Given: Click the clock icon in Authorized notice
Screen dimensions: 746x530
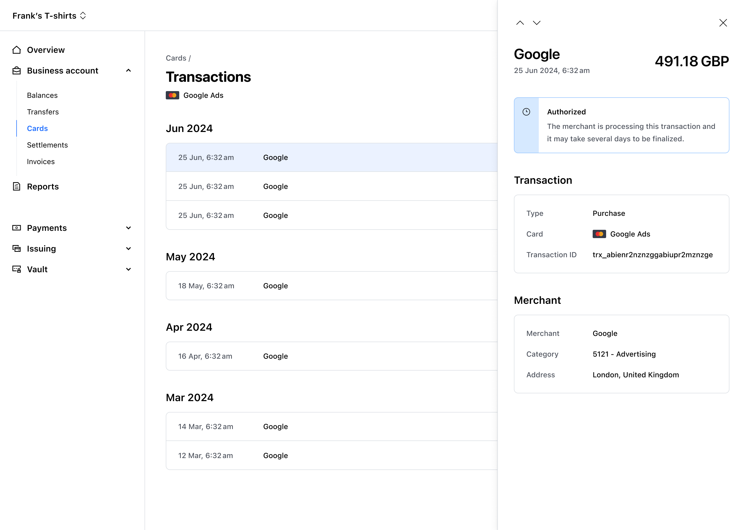Looking at the screenshot, I should coord(526,112).
